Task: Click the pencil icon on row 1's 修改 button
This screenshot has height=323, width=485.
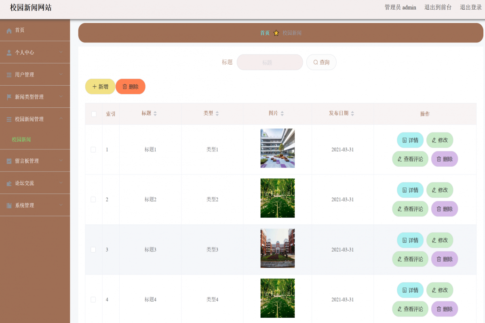Action: point(433,140)
